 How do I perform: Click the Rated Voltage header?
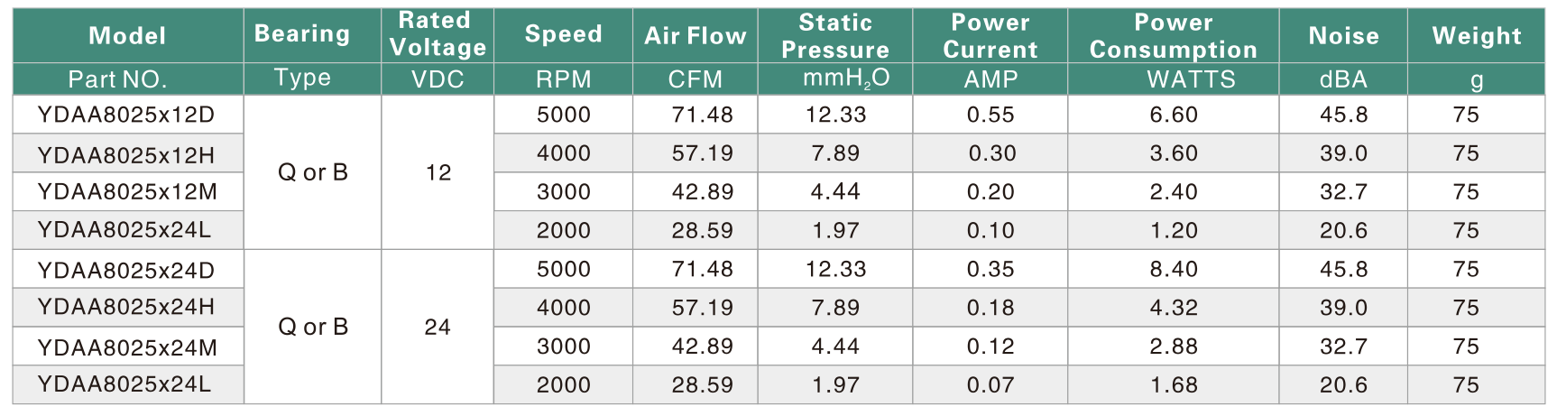pos(438,35)
